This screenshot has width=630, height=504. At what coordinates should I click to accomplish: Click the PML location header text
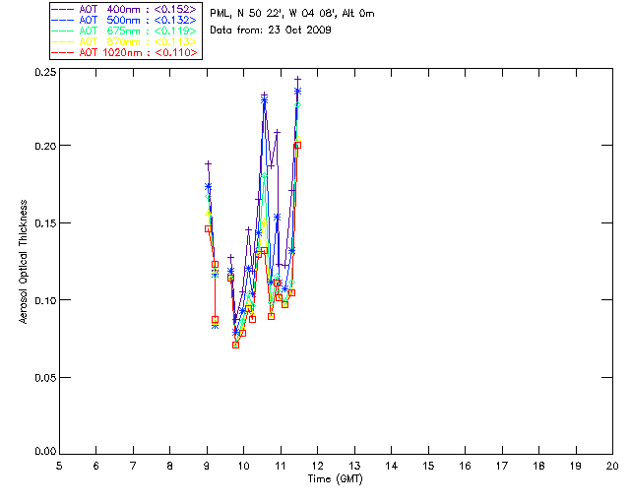(x=292, y=14)
